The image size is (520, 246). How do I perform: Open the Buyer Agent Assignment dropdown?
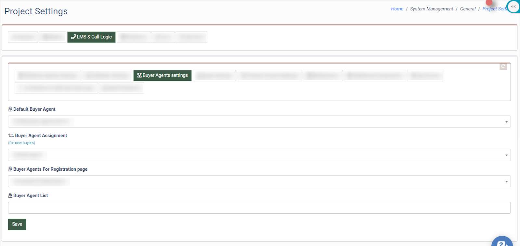click(x=506, y=155)
